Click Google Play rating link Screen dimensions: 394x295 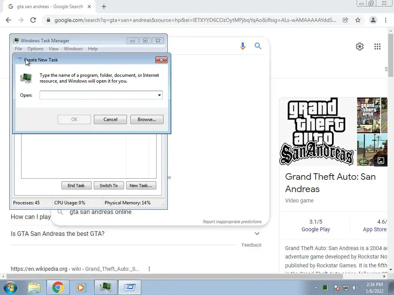click(316, 229)
